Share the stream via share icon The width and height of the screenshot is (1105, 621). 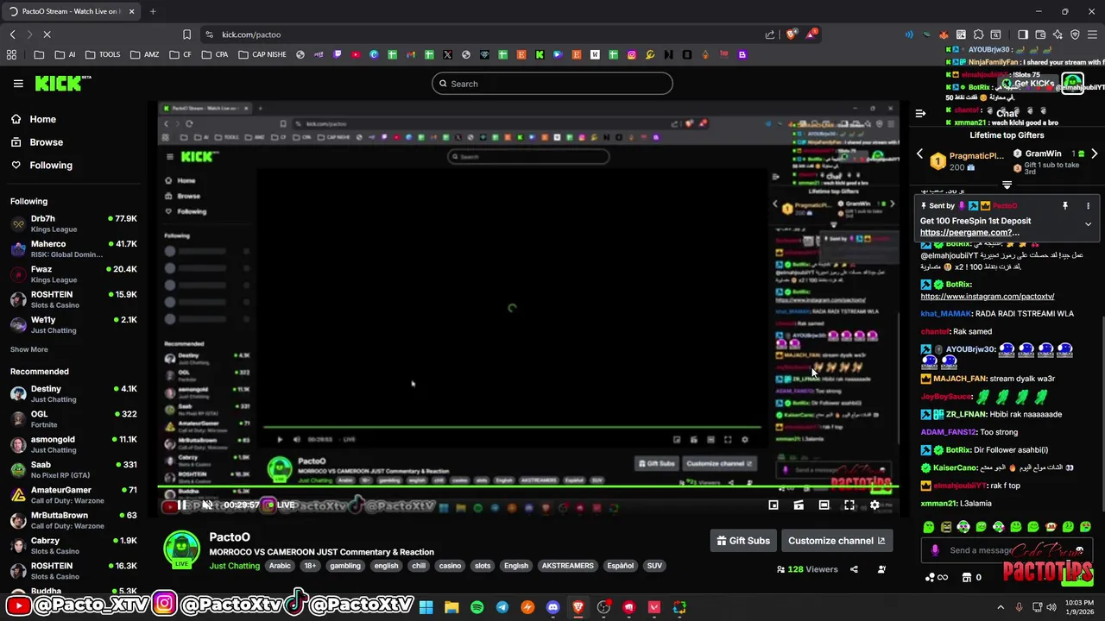pos(854,569)
